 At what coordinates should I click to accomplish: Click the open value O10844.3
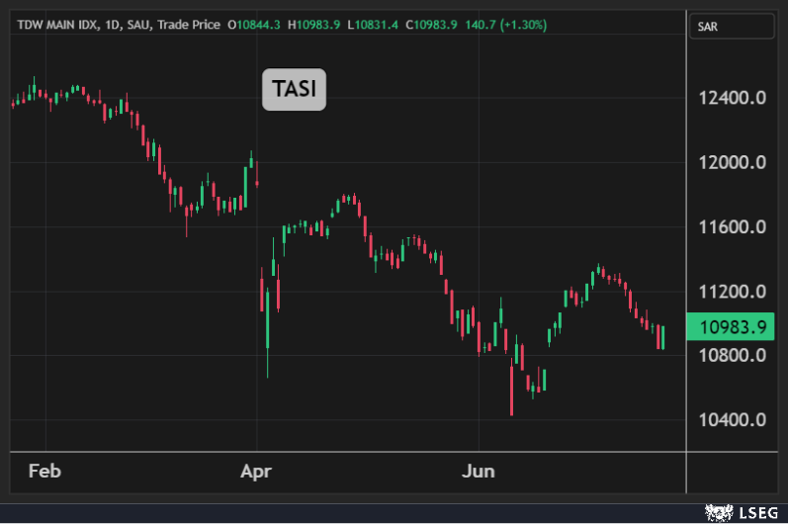coord(254,25)
